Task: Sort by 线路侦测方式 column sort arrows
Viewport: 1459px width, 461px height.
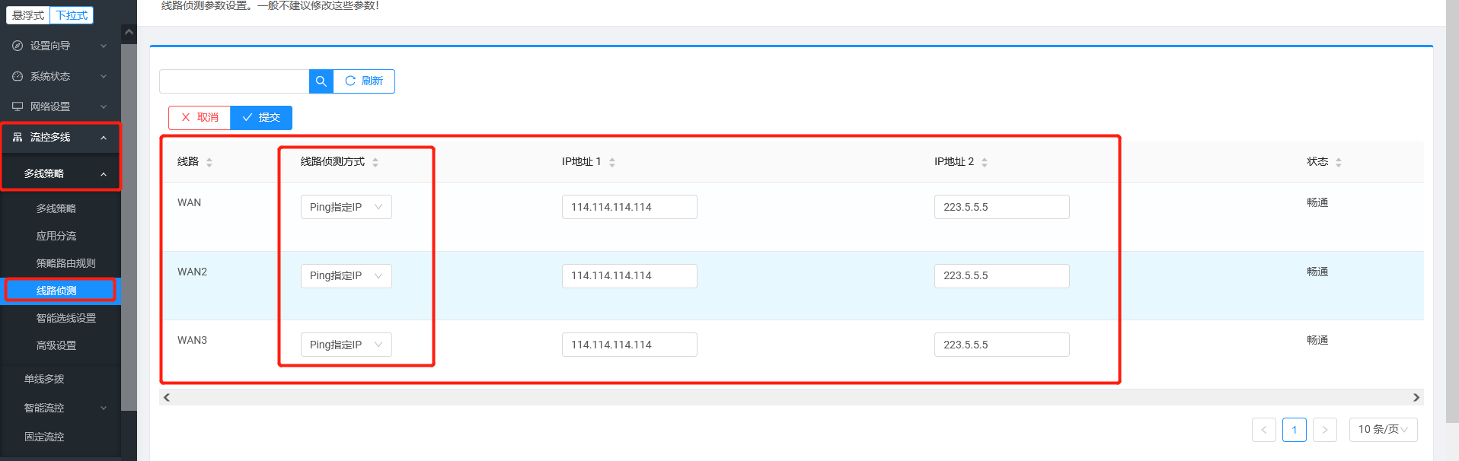Action: [375, 162]
